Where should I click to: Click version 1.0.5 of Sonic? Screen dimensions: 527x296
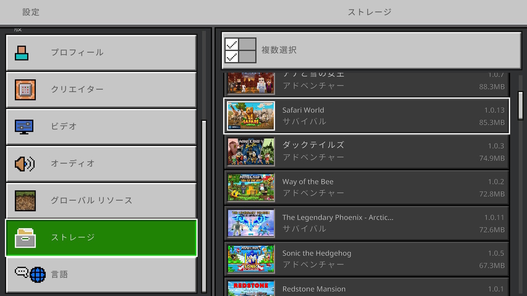click(496, 253)
